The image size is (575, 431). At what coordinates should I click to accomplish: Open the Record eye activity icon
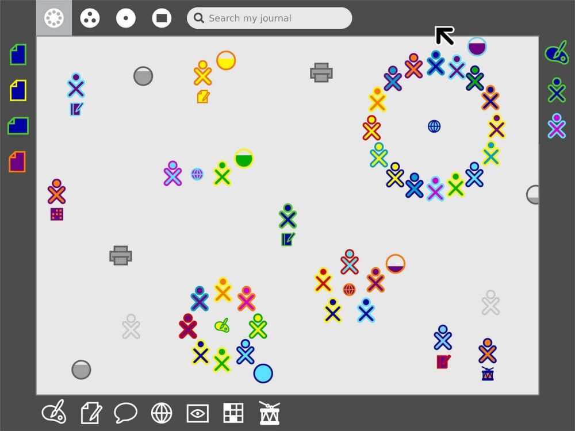pos(198,413)
